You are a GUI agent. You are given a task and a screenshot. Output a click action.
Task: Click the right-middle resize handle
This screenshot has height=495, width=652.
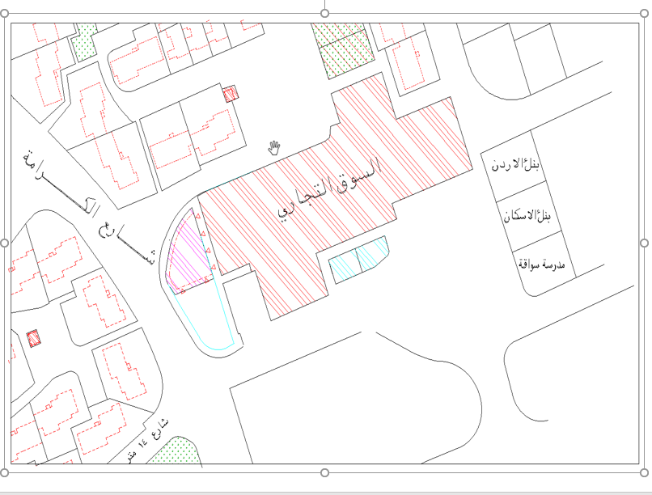click(644, 243)
